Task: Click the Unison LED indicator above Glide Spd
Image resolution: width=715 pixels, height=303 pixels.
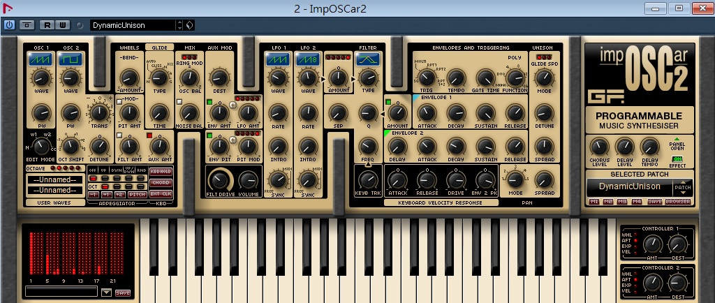Action: [x=543, y=57]
